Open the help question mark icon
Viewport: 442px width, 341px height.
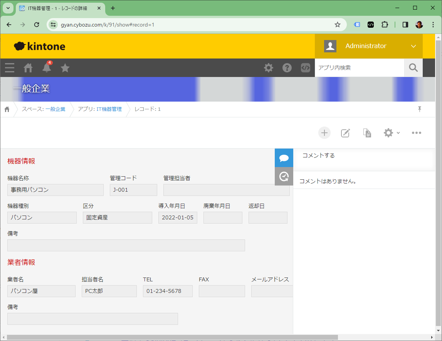point(287,68)
